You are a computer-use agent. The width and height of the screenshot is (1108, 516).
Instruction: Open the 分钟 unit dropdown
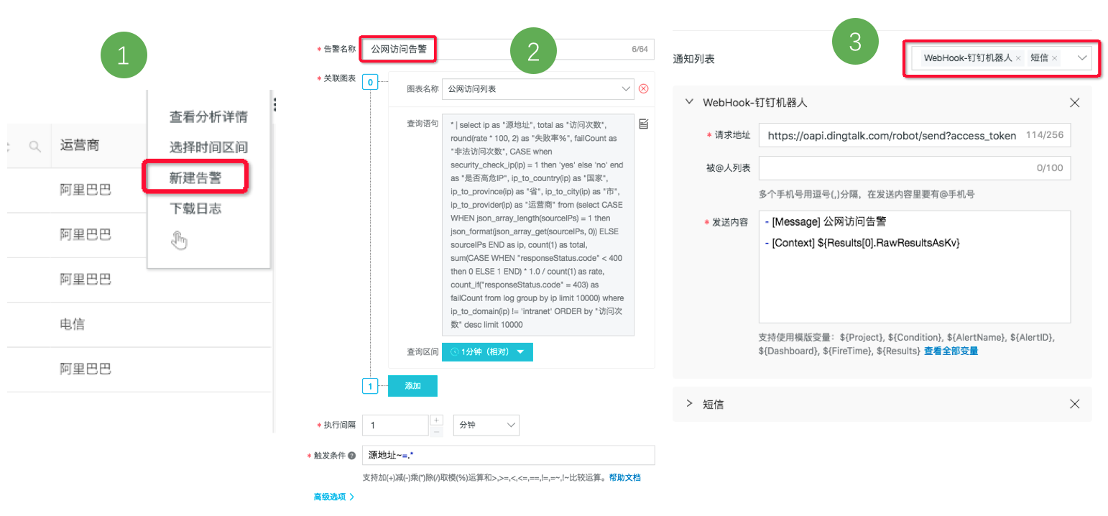click(x=486, y=425)
